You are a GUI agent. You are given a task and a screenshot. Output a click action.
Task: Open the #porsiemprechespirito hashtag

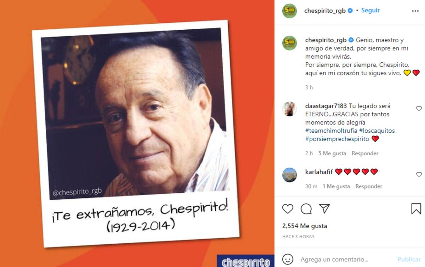(337, 139)
